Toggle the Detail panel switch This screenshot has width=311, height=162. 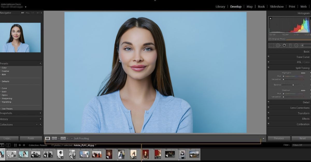tap(268, 102)
